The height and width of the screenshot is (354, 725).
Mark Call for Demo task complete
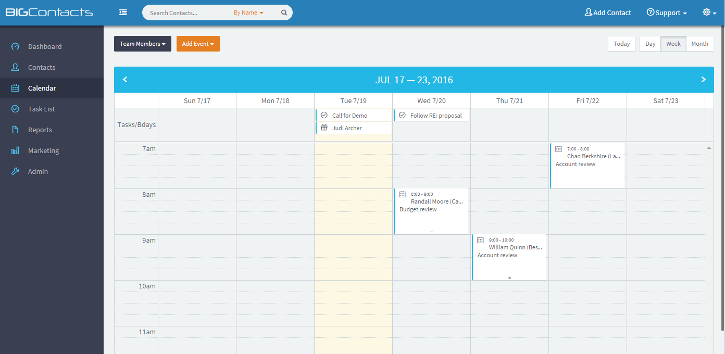[324, 115]
